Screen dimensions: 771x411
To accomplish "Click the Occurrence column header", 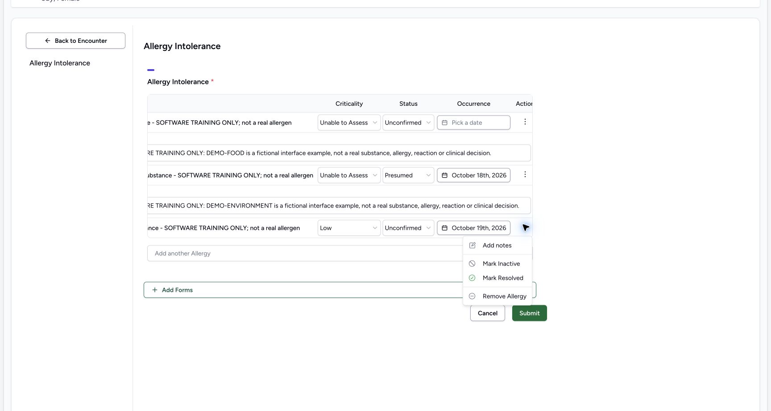I will [x=473, y=104].
